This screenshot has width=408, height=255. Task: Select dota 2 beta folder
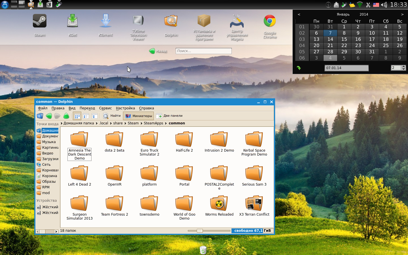(x=114, y=142)
